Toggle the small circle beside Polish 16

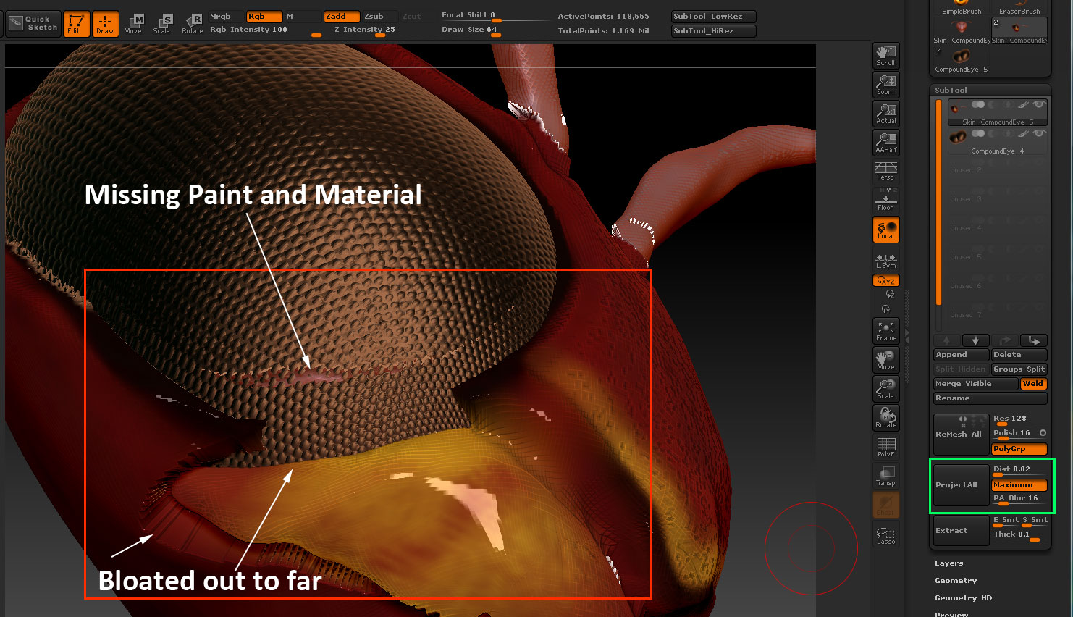[x=1043, y=433]
